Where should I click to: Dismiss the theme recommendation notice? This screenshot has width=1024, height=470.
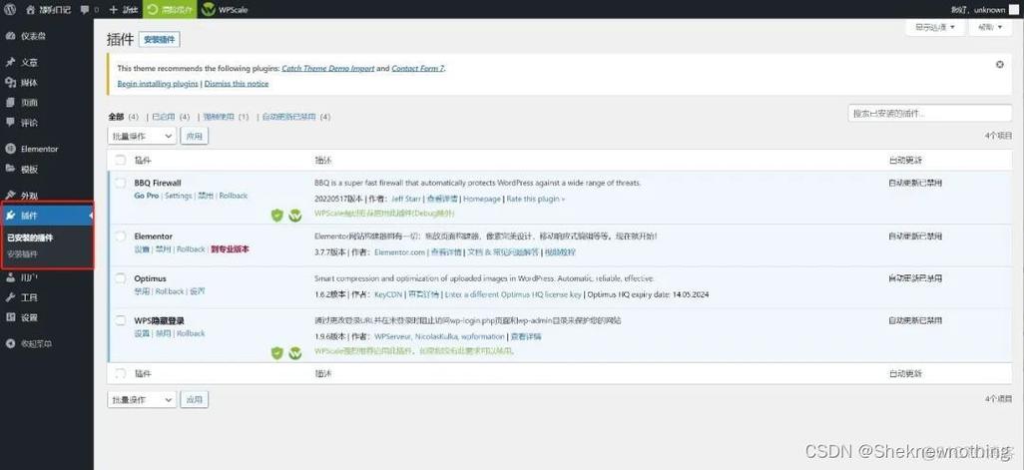click(1000, 65)
